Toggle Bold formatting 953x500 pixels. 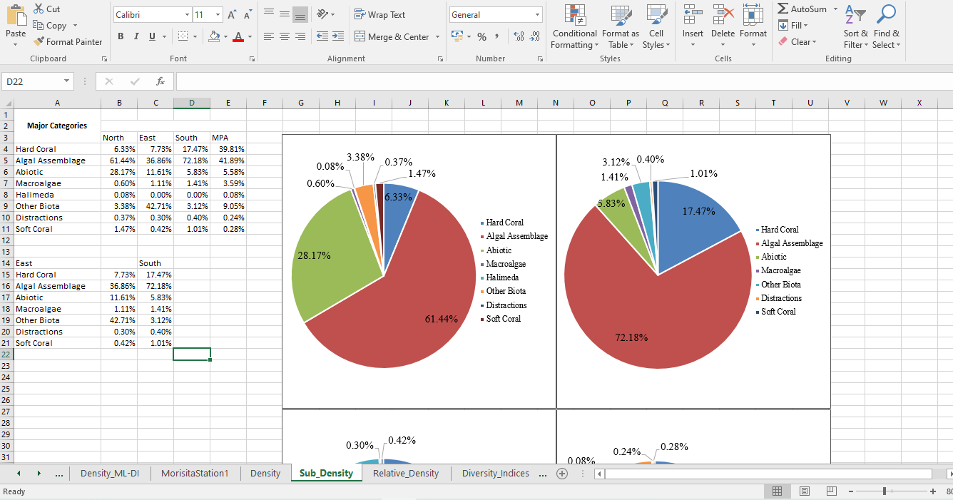pyautogui.click(x=120, y=36)
